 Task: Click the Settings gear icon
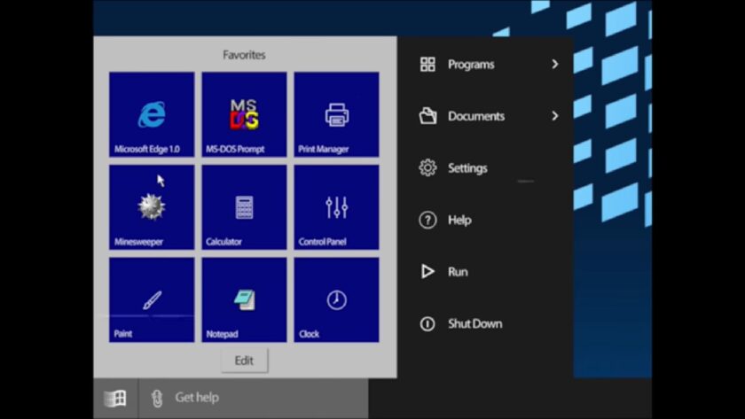(427, 167)
